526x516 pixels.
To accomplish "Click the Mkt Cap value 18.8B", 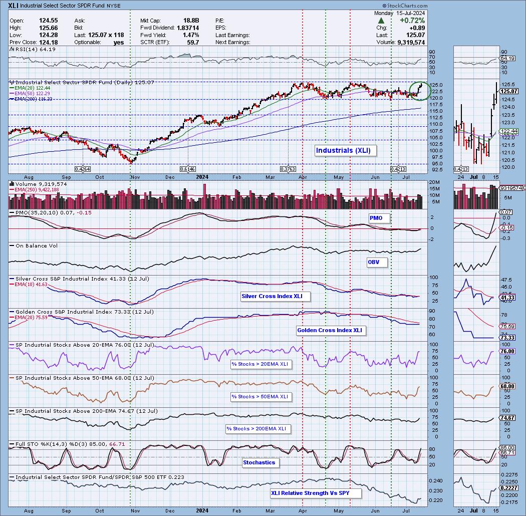I will [191, 21].
